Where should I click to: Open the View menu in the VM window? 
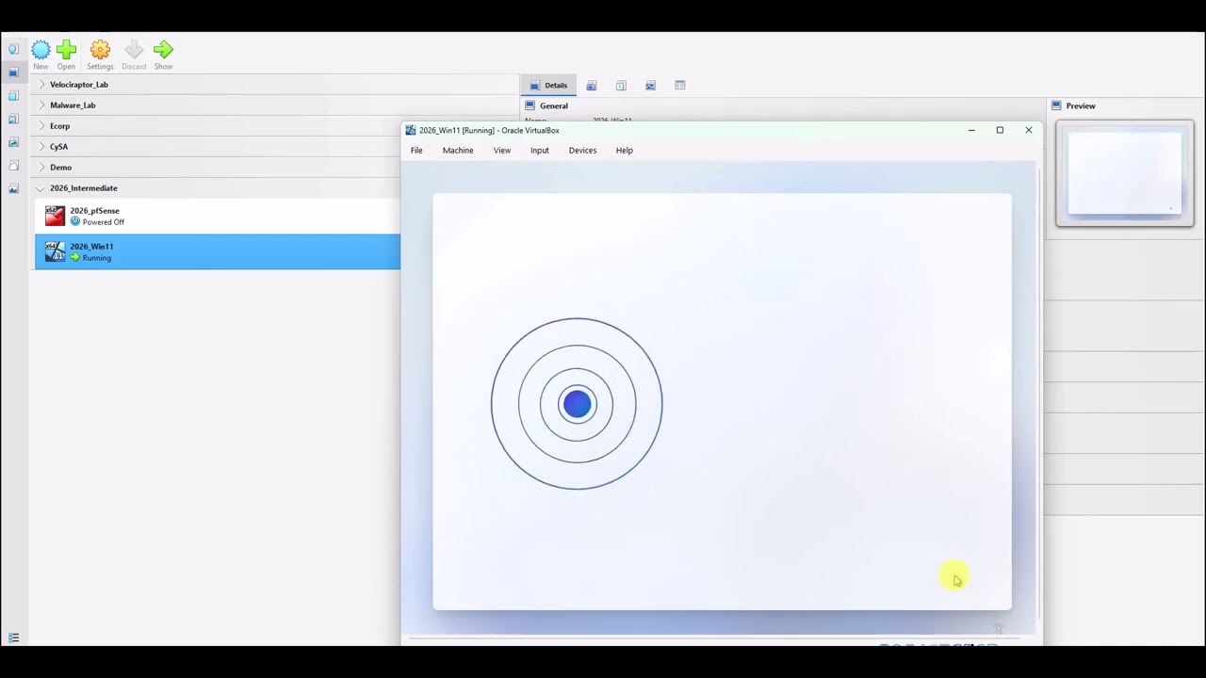click(502, 151)
